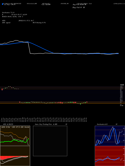125x166 pixels.
Task: Click the 7.00 price axis label
Action: tap(122, 105)
